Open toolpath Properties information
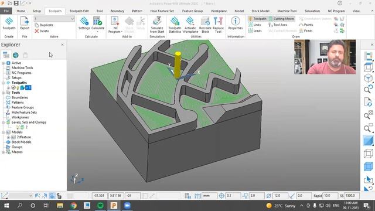This screenshot has width=375, height=211. point(236,23)
